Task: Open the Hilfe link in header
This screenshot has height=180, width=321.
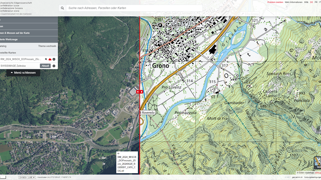Action: click(306, 2)
